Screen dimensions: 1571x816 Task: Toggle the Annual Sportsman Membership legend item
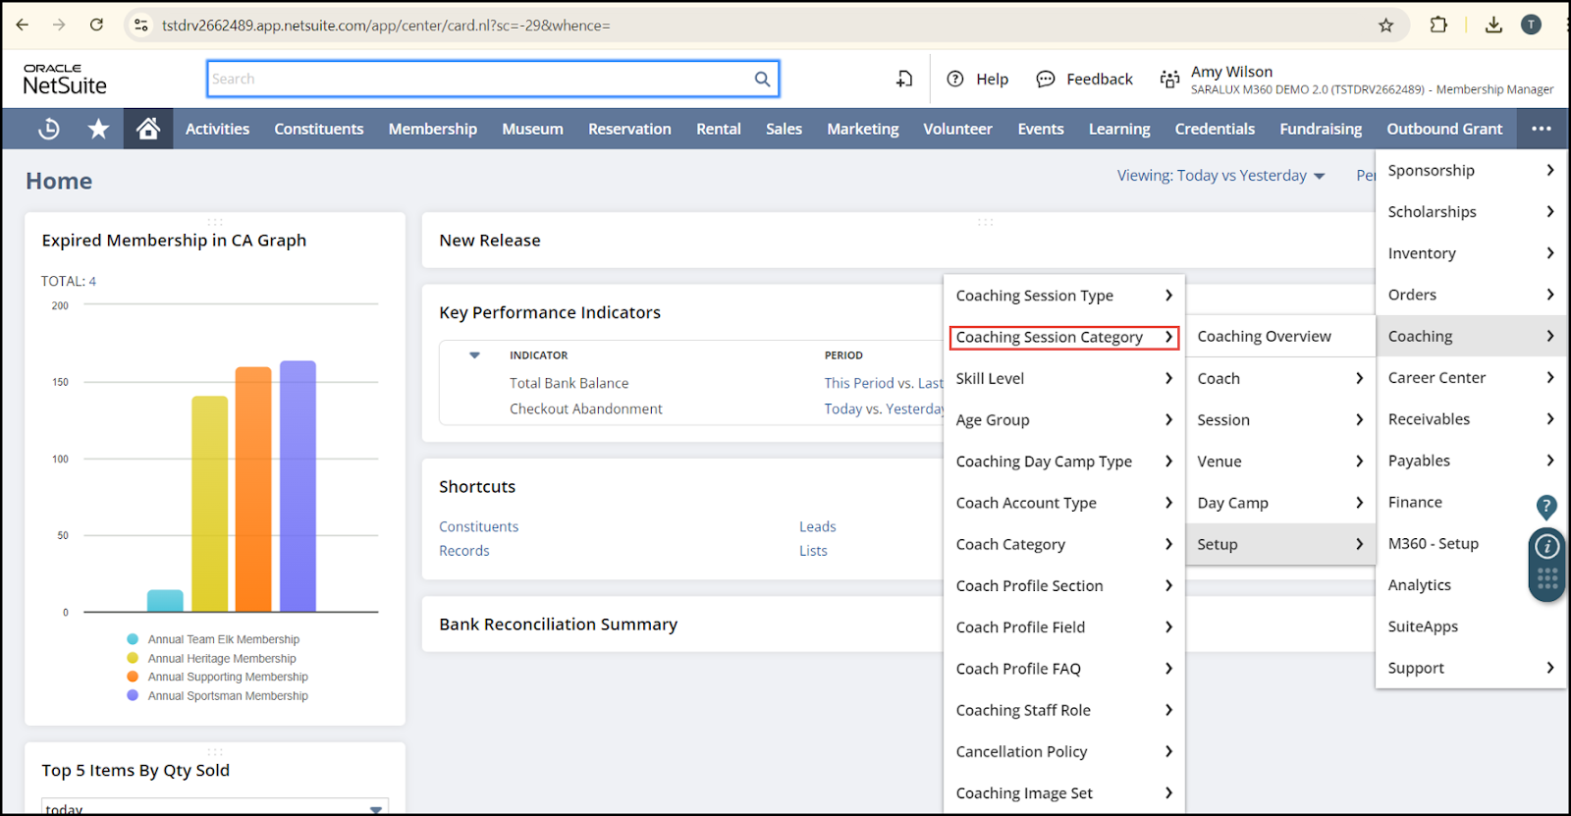227,696
